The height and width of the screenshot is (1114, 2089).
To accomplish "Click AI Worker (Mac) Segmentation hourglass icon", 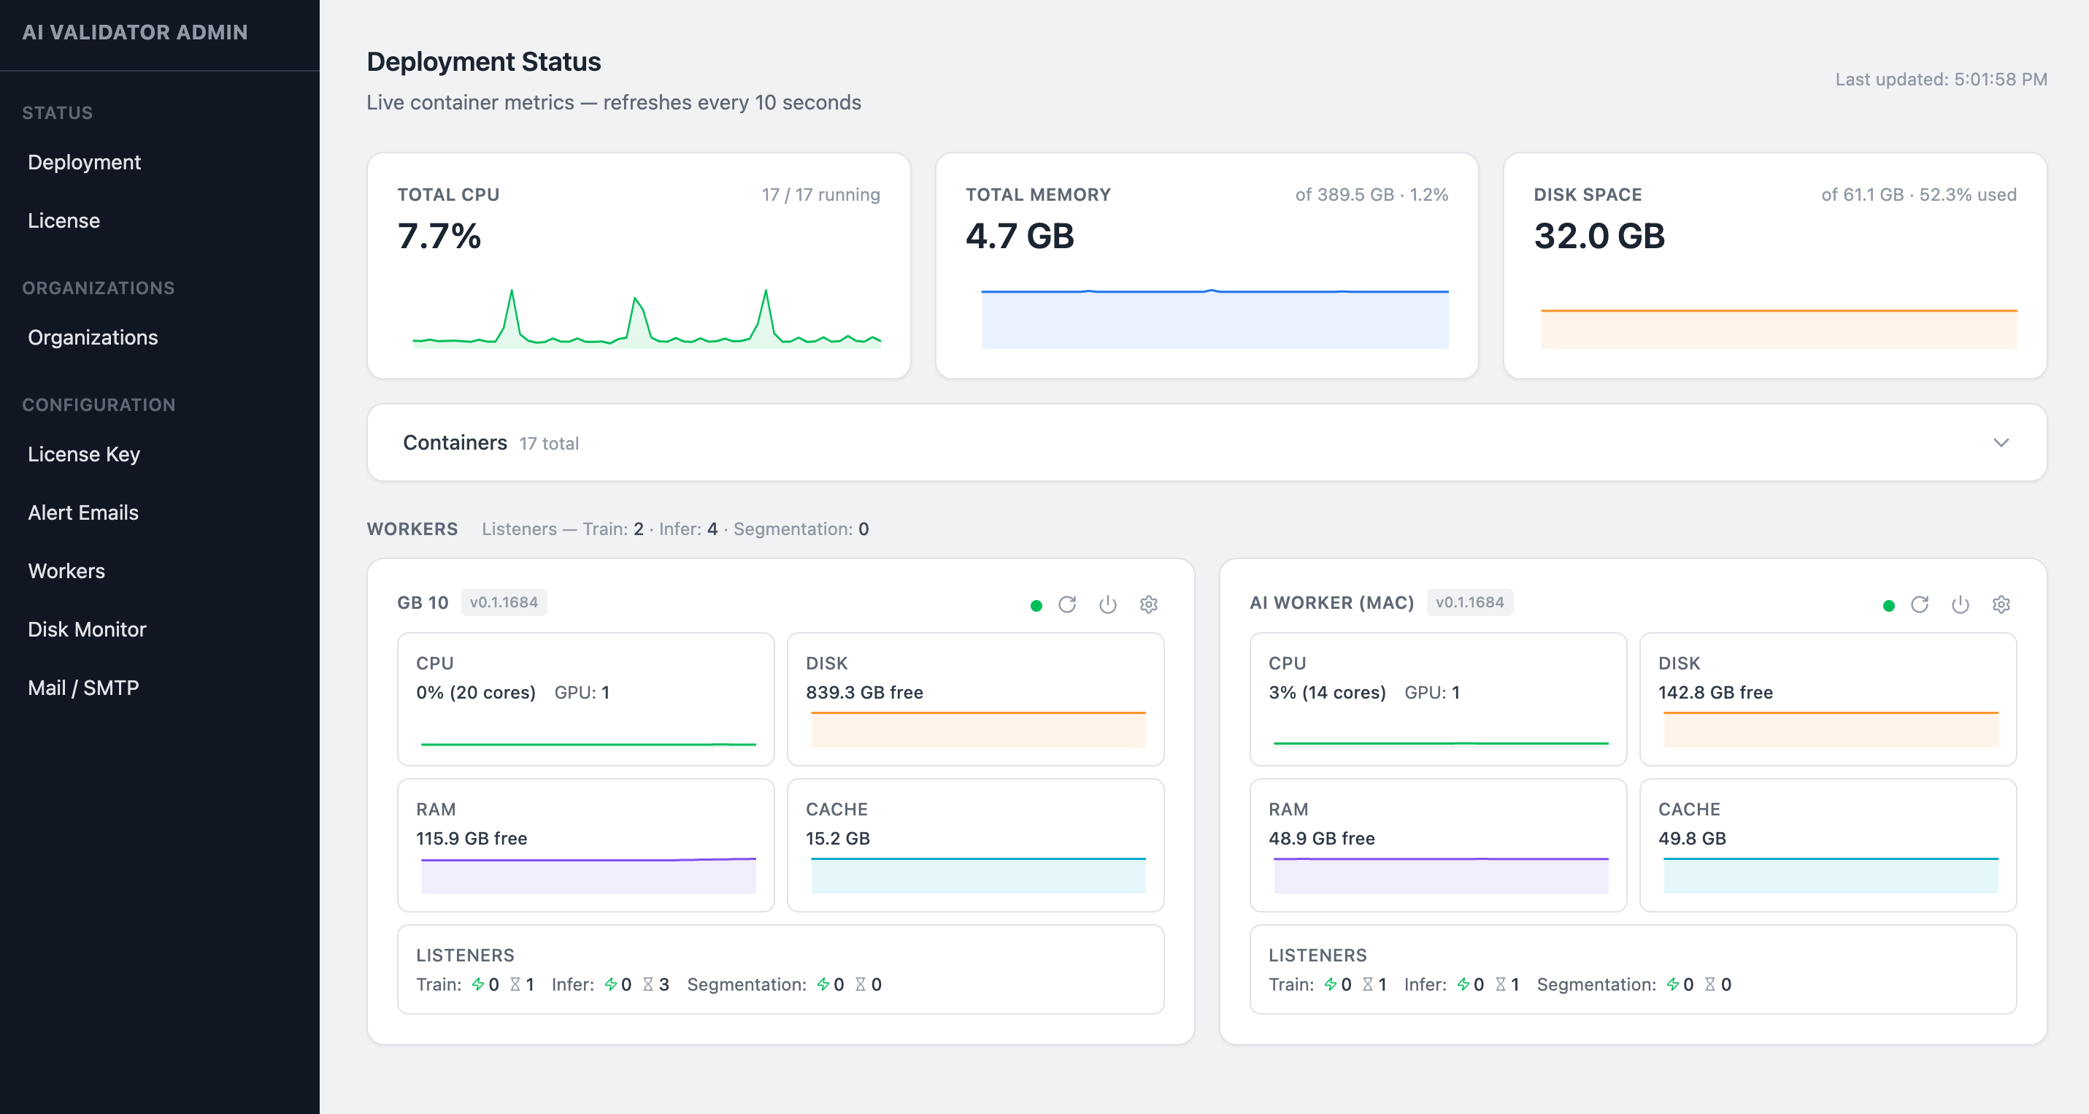I will [1710, 984].
